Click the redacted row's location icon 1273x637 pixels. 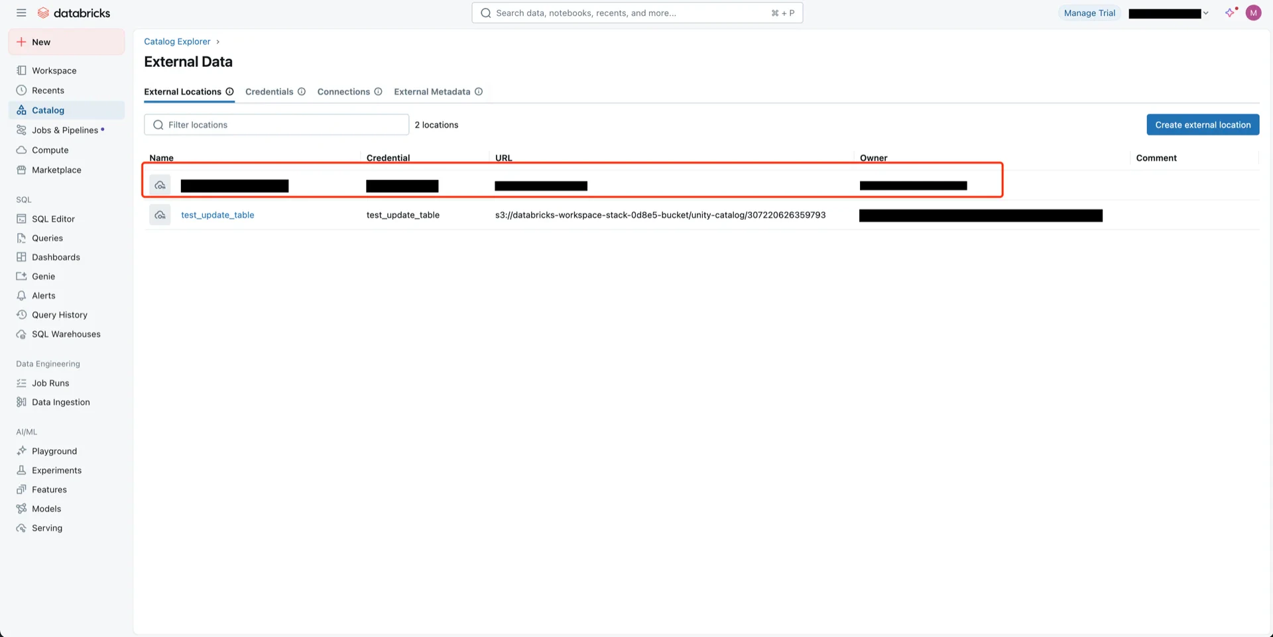pyautogui.click(x=160, y=185)
